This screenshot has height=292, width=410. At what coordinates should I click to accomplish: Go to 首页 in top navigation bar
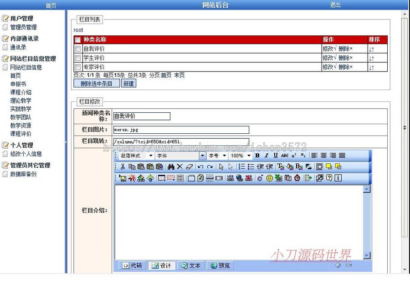[x=51, y=5]
